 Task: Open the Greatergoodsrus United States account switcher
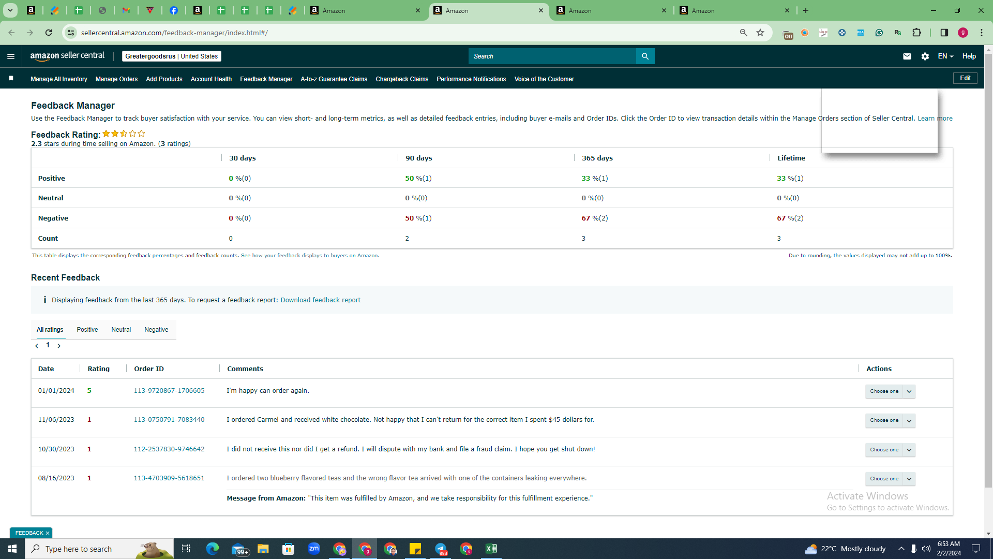[x=171, y=56]
